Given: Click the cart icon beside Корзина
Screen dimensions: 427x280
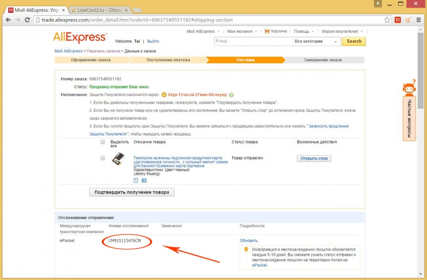Looking at the screenshot, I should (x=267, y=31).
